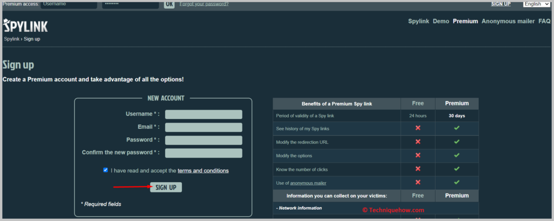Open the FAQ menu item
Screen dimensions: 554x221
pos(544,21)
